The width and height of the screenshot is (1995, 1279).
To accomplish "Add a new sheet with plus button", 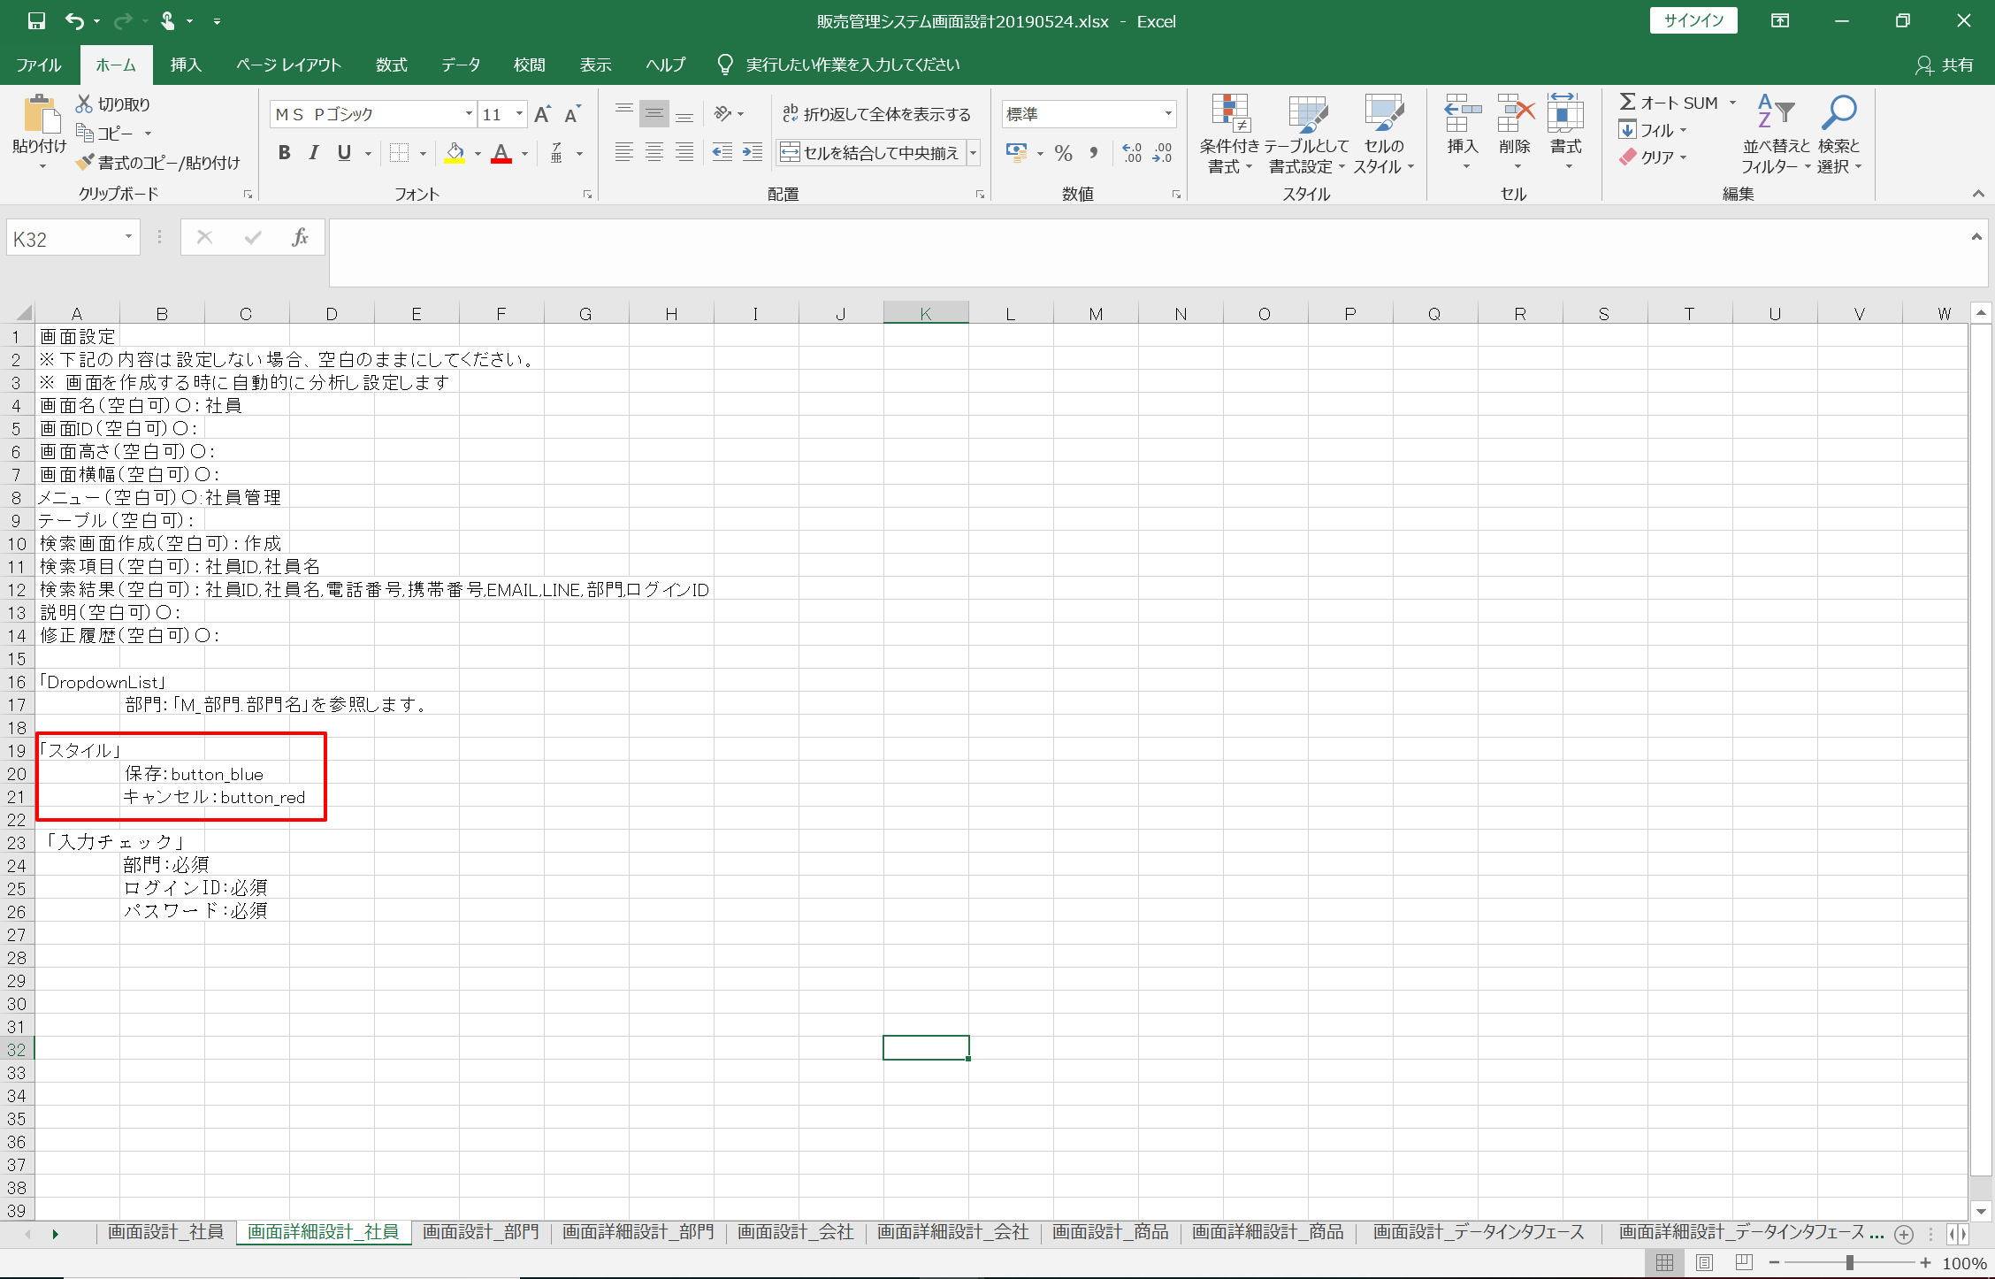I will click(x=1904, y=1234).
